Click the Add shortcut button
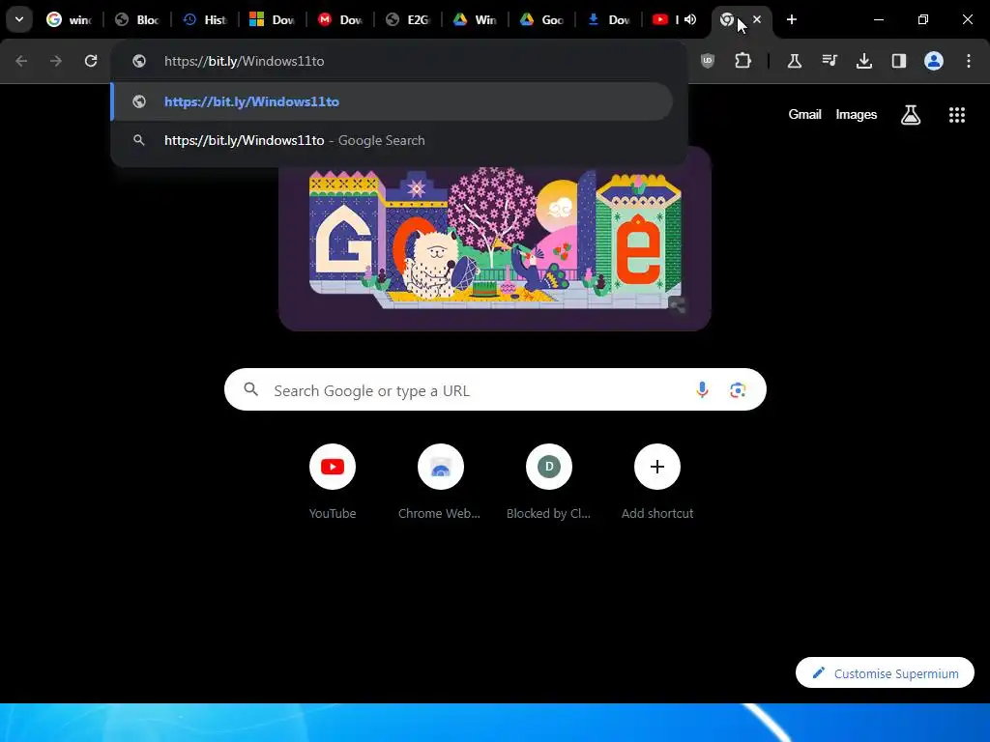Viewport: 990px width, 742px height. (657, 481)
